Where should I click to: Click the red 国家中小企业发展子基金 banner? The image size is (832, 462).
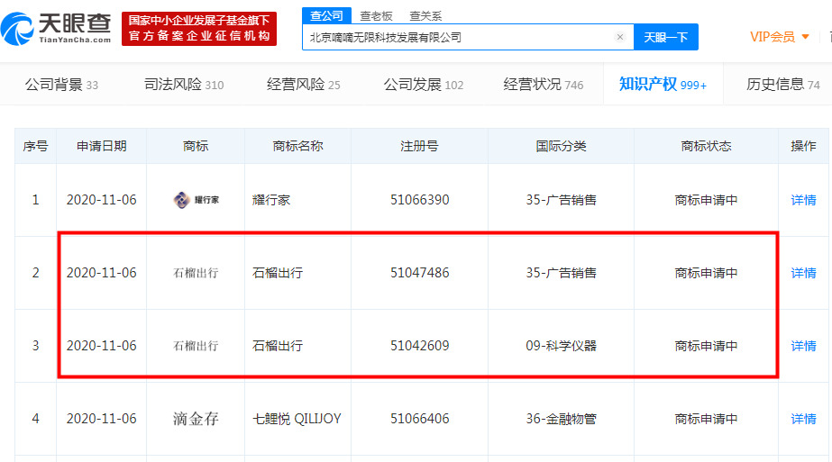pyautogui.click(x=199, y=29)
